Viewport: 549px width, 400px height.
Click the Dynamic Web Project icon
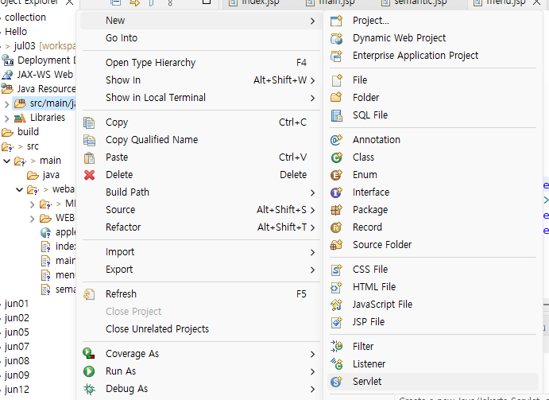tap(337, 38)
